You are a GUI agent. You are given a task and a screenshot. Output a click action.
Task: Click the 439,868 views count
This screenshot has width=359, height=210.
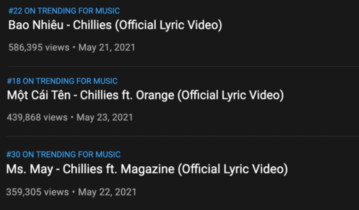tap(37, 117)
